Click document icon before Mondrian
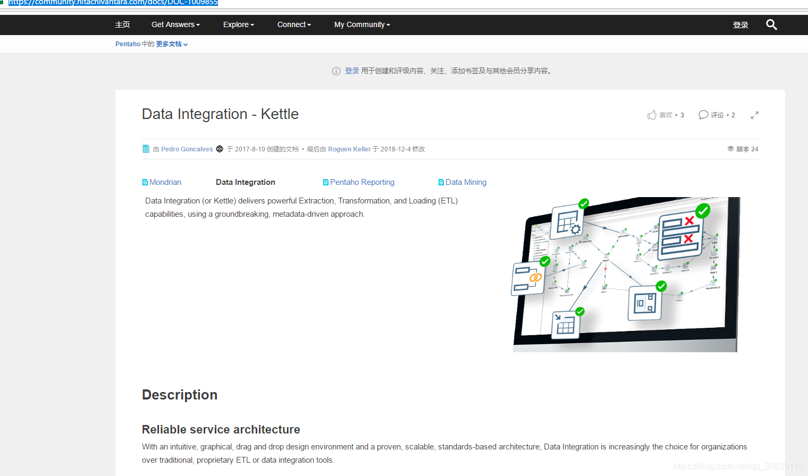Image resolution: width=808 pixels, height=476 pixels. click(145, 182)
